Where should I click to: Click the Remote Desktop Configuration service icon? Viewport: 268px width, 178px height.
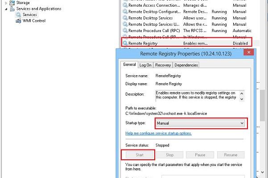click(125, 12)
